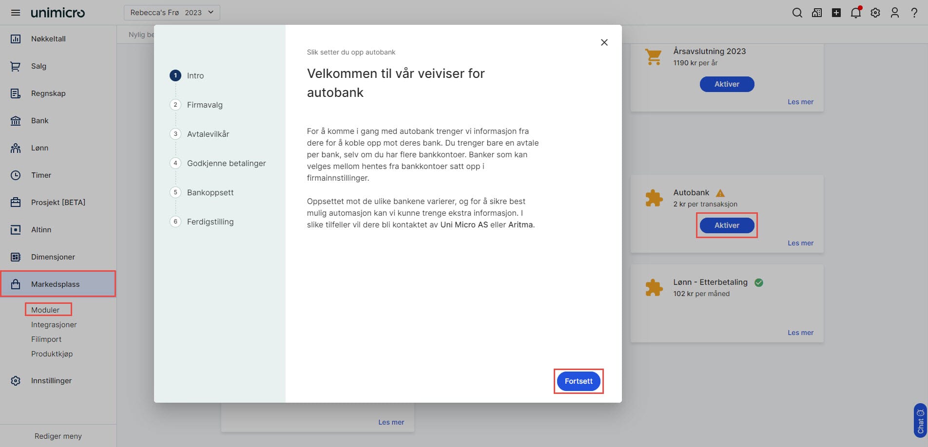Select step 2 Firmavalg in wizard
The image size is (928, 447).
pyautogui.click(x=204, y=105)
